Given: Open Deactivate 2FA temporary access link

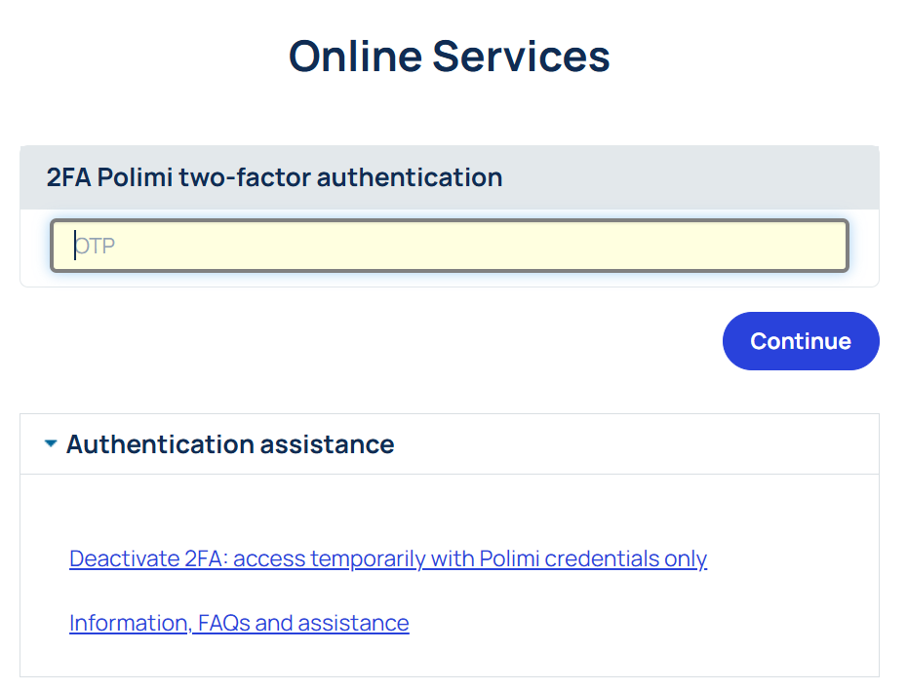Looking at the screenshot, I should pos(388,558).
